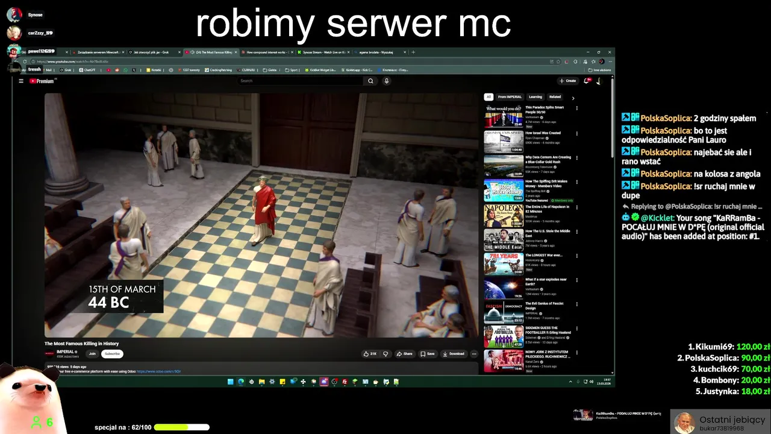This screenshot has height=434, width=771.
Task: Switch to How compound interest works tab
Action: pos(267,52)
